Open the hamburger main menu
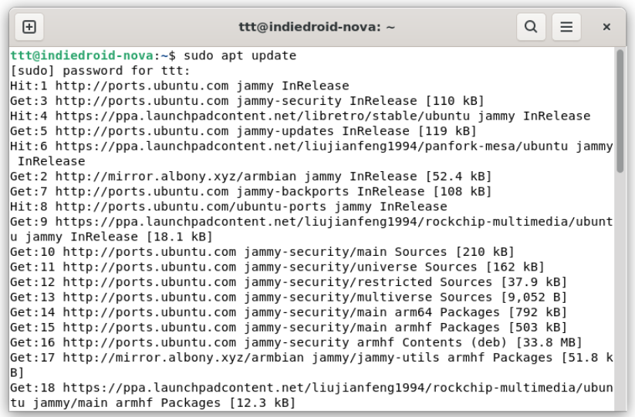This screenshot has width=635, height=417. [566, 27]
